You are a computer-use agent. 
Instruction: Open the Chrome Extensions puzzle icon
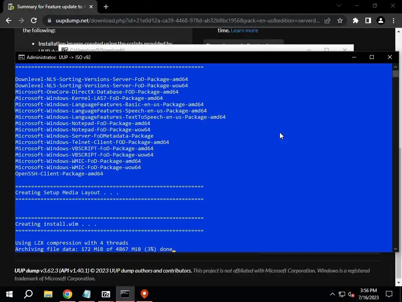point(356,20)
